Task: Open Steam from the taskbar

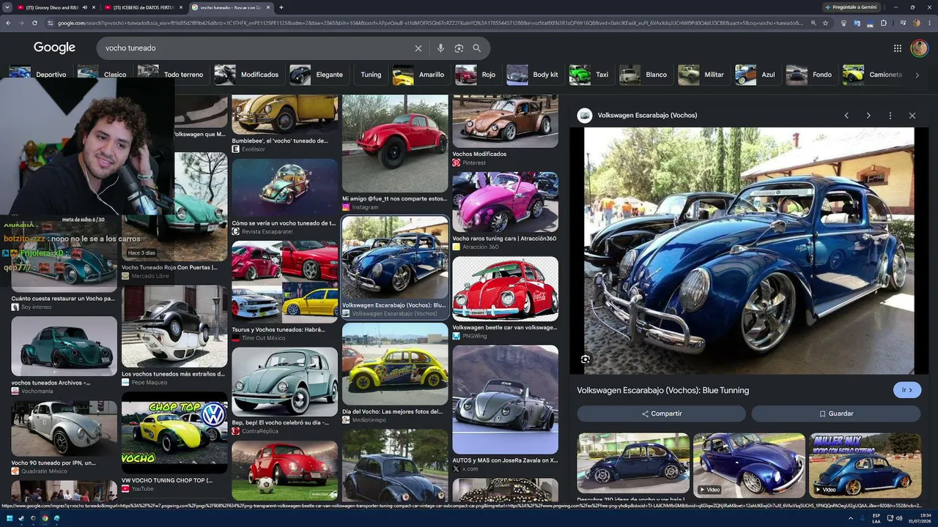Action: (x=21, y=518)
